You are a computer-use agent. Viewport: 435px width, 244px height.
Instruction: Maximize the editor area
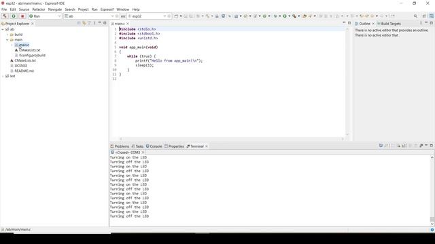point(349,23)
